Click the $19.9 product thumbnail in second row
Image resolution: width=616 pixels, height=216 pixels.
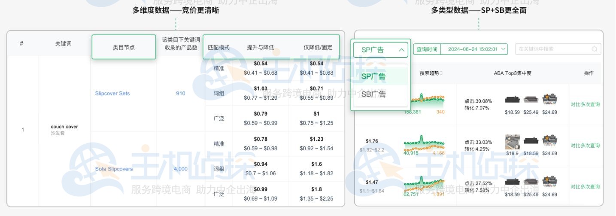pyautogui.click(x=512, y=141)
